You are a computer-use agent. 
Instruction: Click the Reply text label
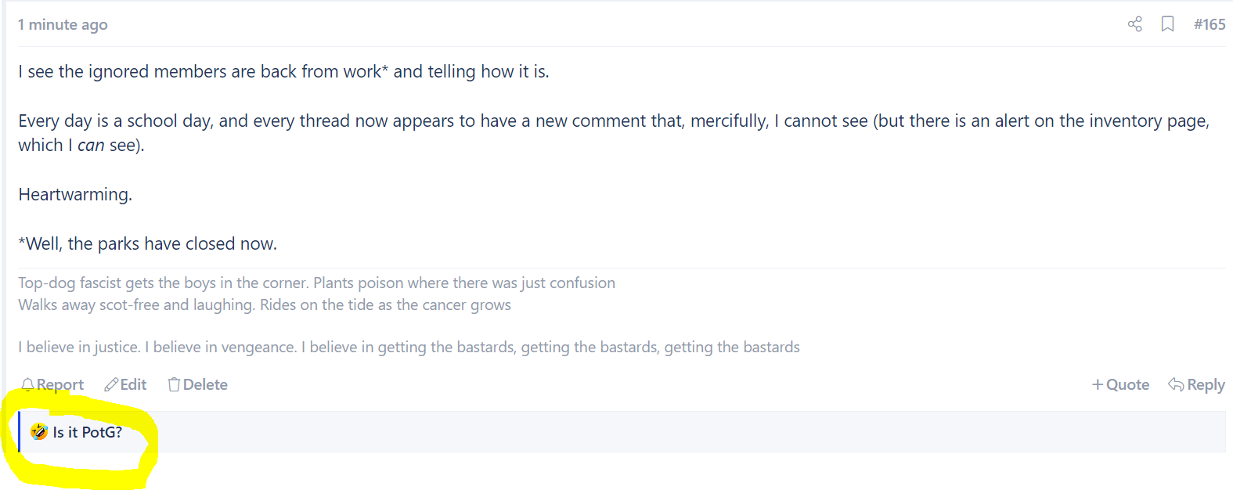point(1206,384)
